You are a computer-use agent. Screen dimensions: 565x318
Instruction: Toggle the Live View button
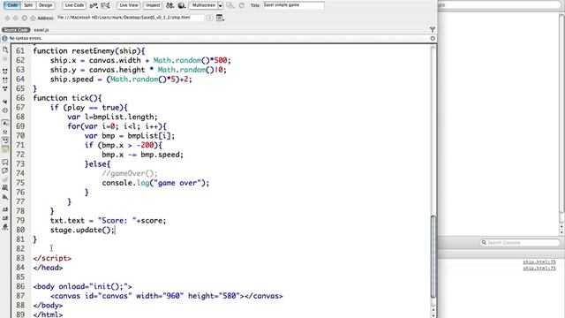129,5
